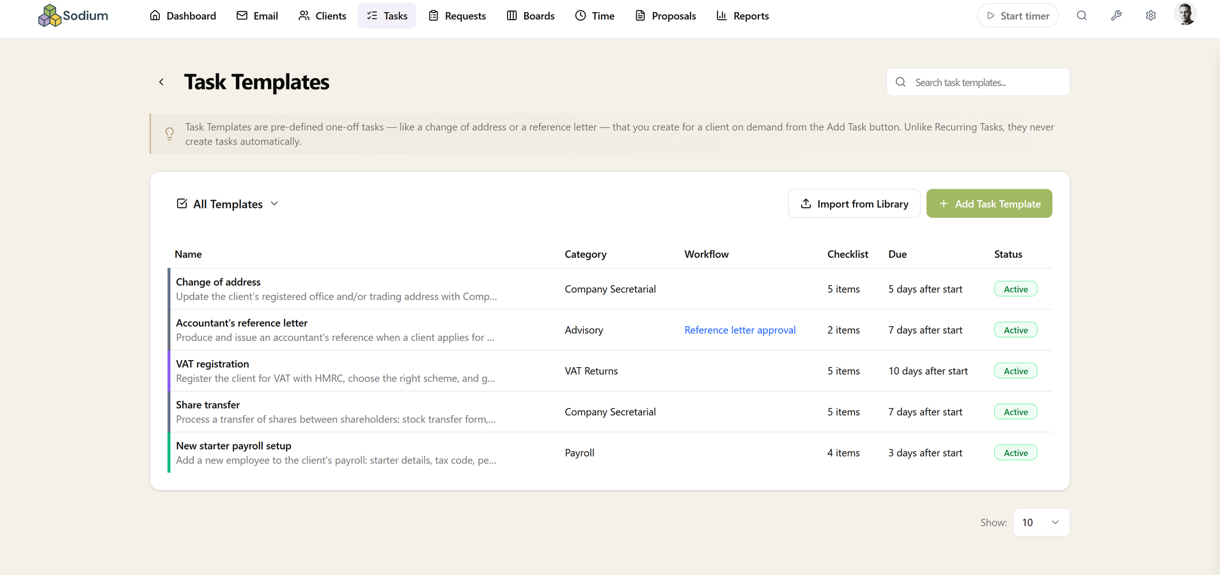The width and height of the screenshot is (1227, 575).
Task: Open the Dashboard menu
Action: (183, 15)
